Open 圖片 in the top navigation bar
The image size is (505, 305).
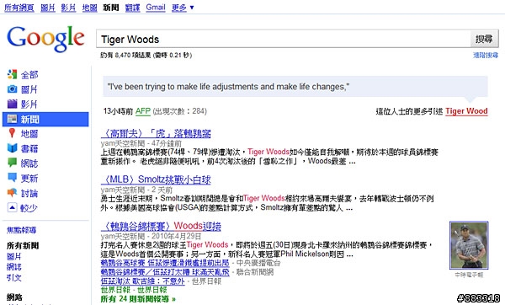coord(48,8)
